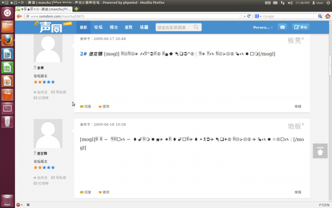Click the new post compose button
The width and height of the screenshot is (332, 208).
click(300, 27)
